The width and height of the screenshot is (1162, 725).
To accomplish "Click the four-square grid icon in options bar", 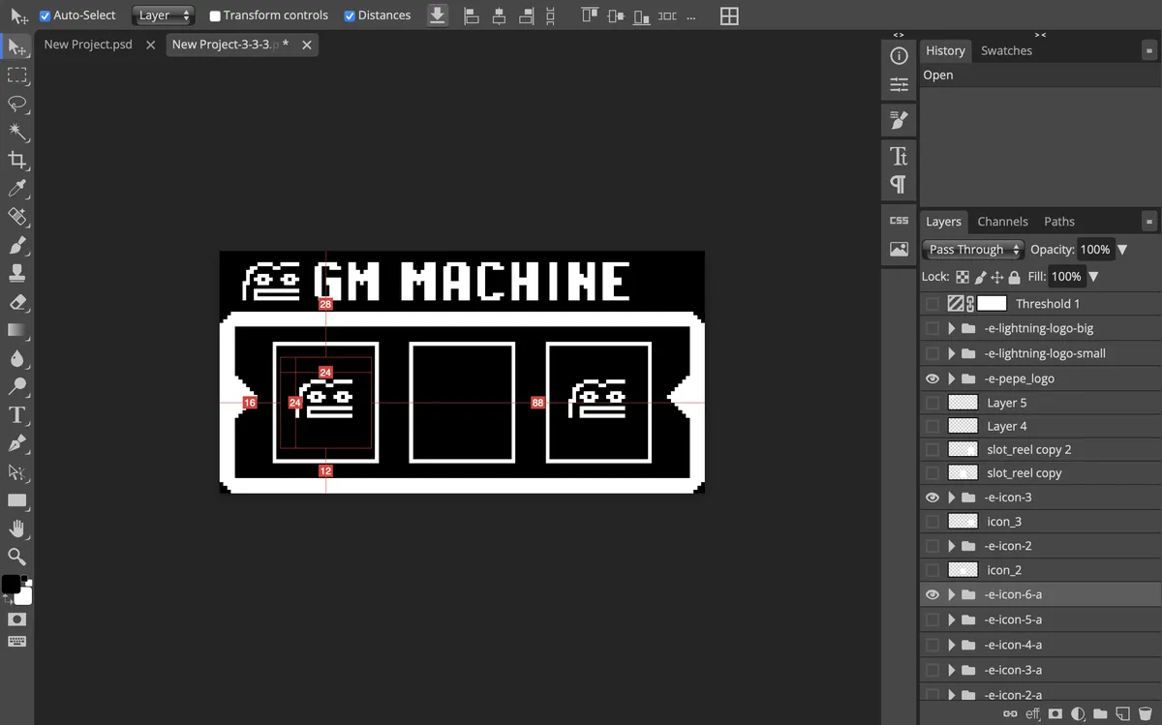I will [729, 15].
